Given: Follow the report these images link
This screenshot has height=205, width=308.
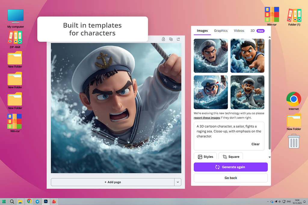Looking at the screenshot, I should pyautogui.click(x=207, y=118).
